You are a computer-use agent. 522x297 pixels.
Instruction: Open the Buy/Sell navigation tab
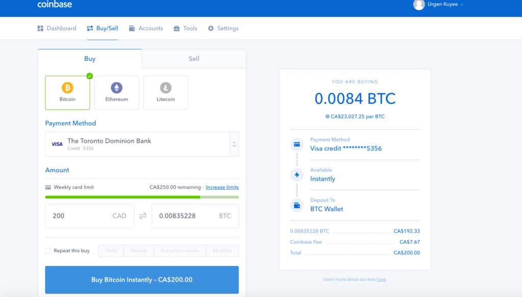(x=102, y=28)
